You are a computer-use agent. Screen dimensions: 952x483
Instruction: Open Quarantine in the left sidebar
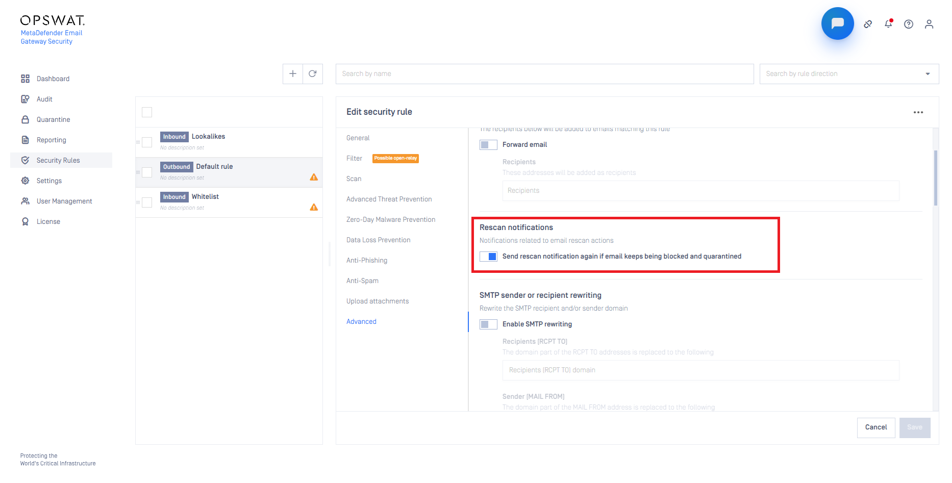tap(53, 120)
